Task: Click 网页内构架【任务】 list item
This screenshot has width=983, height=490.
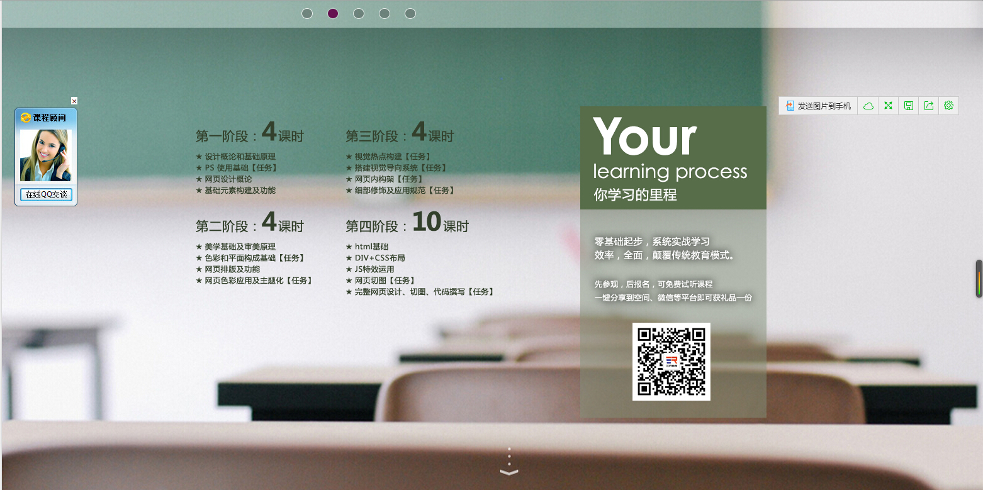Action: [x=385, y=179]
